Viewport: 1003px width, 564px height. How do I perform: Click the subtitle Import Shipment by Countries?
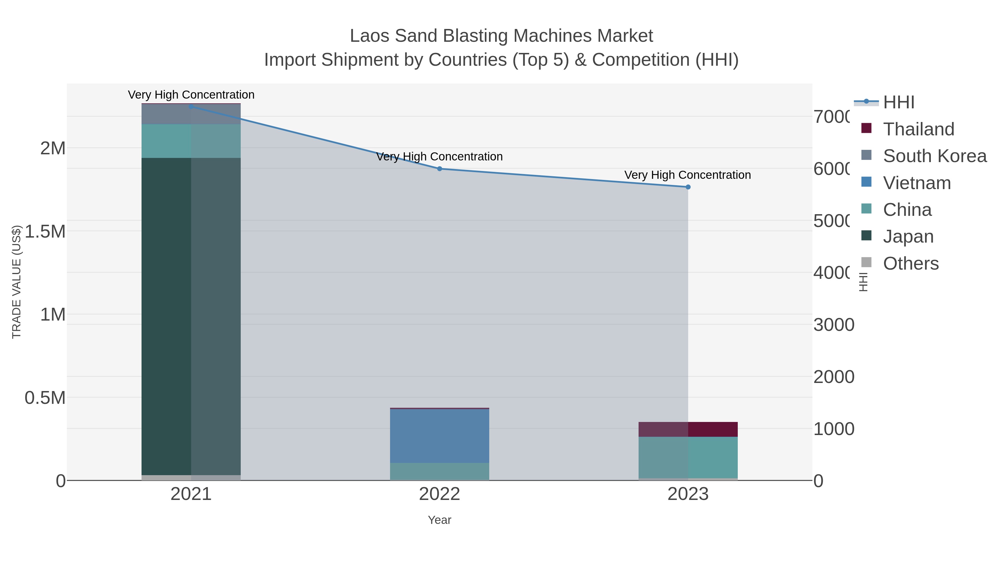[501, 60]
